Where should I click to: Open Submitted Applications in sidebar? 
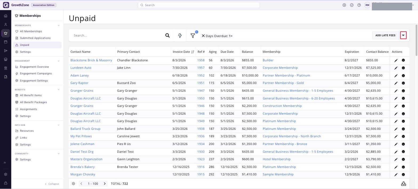(x=35, y=38)
